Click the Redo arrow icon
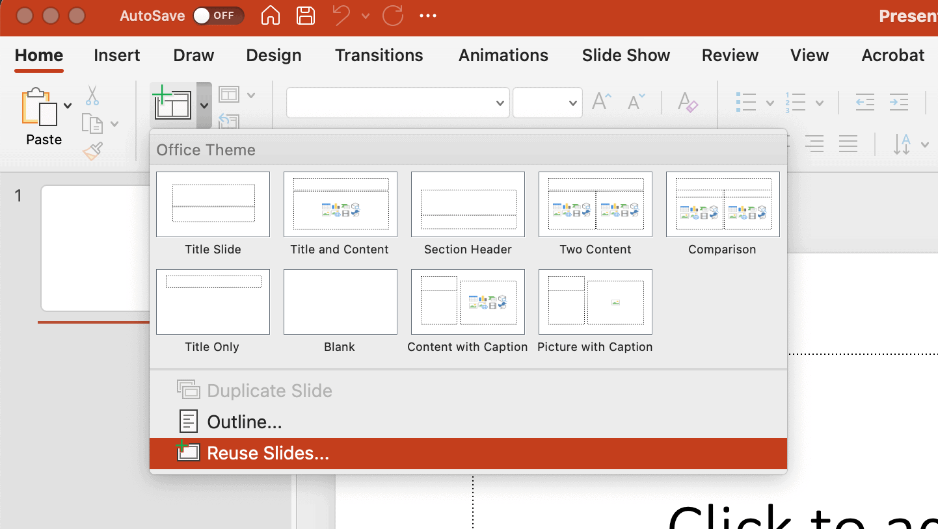 point(393,16)
